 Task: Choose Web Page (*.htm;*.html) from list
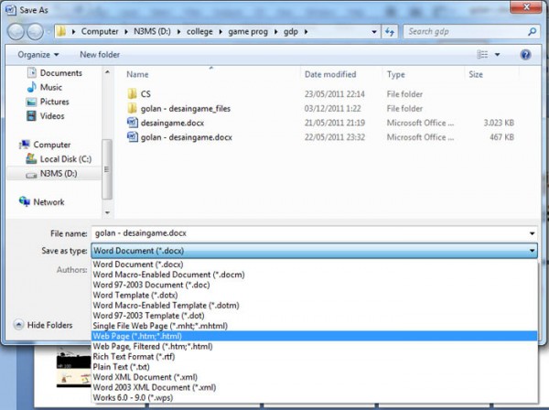[x=137, y=336]
